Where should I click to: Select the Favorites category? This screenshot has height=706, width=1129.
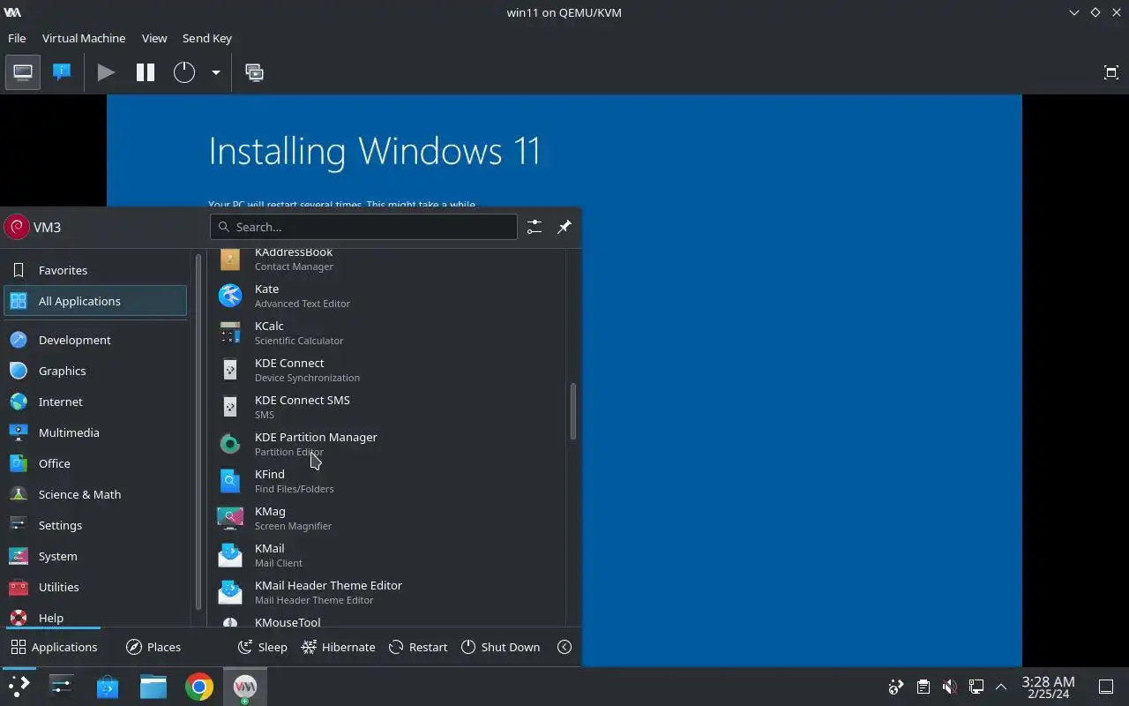point(95,270)
